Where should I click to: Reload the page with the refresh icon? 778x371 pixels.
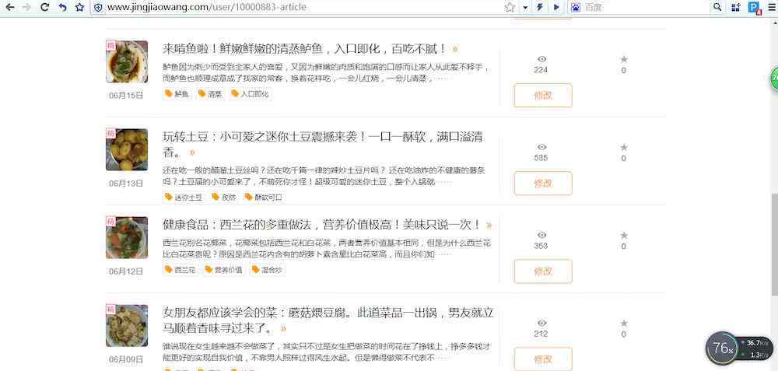pos(44,7)
